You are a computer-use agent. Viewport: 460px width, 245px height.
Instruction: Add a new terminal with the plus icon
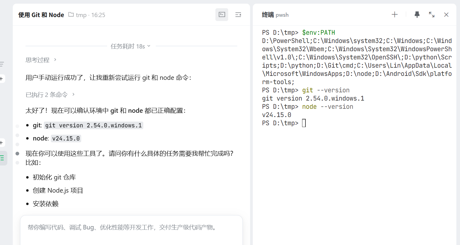[x=395, y=14]
